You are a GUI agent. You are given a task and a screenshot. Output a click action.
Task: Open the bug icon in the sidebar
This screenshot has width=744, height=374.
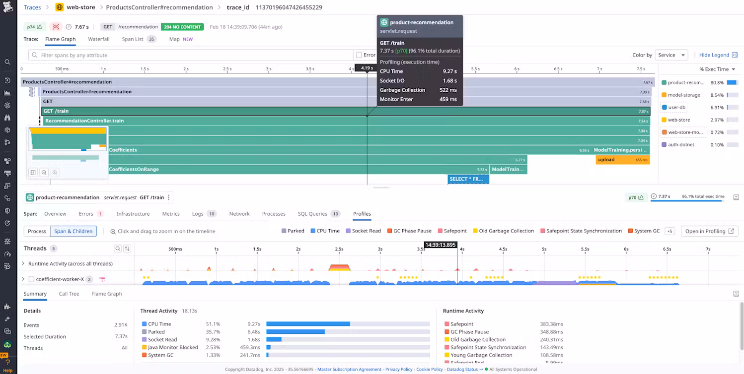(x=7, y=242)
